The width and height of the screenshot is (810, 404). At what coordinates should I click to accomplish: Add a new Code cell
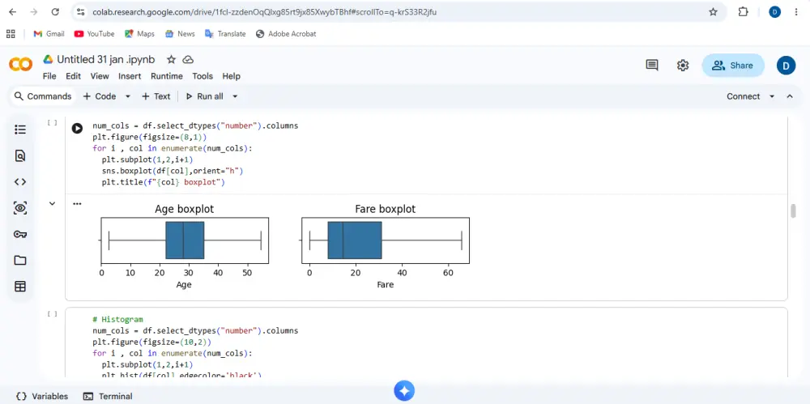[x=100, y=96]
